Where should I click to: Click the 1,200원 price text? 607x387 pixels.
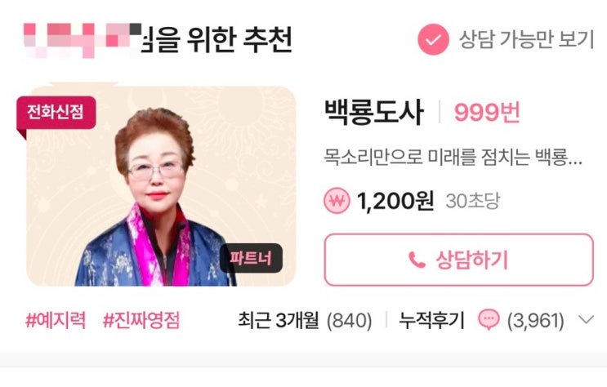pyautogui.click(x=395, y=201)
